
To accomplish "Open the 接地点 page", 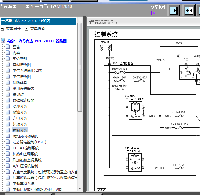I will [18, 95].
